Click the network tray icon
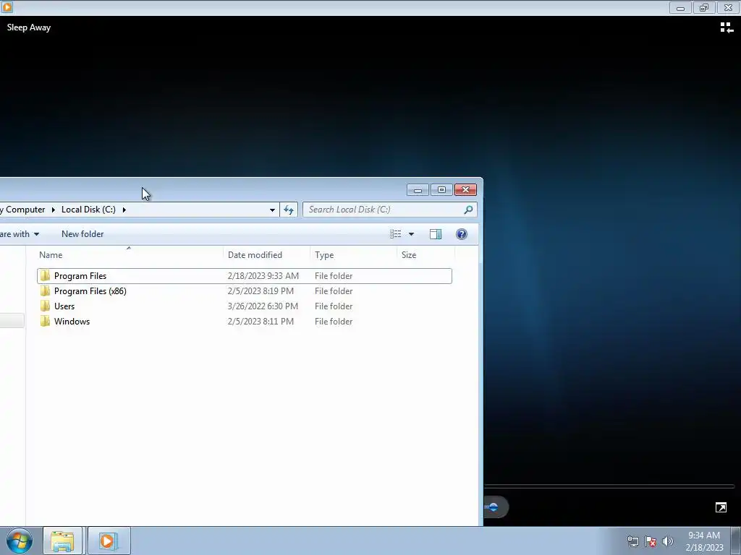 pyautogui.click(x=632, y=541)
